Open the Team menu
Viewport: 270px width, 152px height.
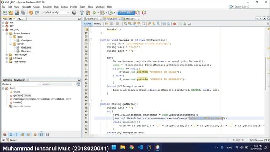(82, 7)
